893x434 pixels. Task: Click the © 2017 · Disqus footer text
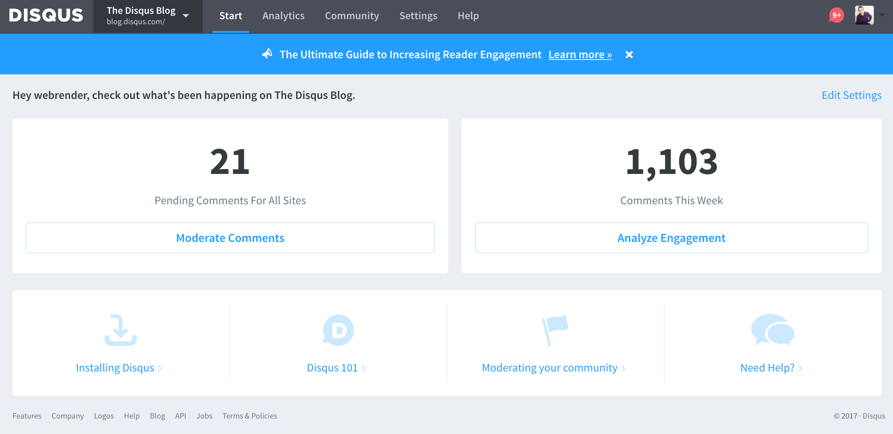coord(859,415)
